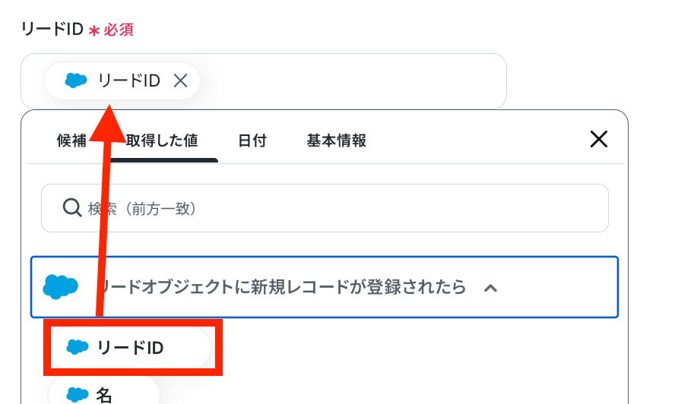
Task: Click the リードオブジェクトに新規レコードが登録されたら section header
Action: [325, 287]
